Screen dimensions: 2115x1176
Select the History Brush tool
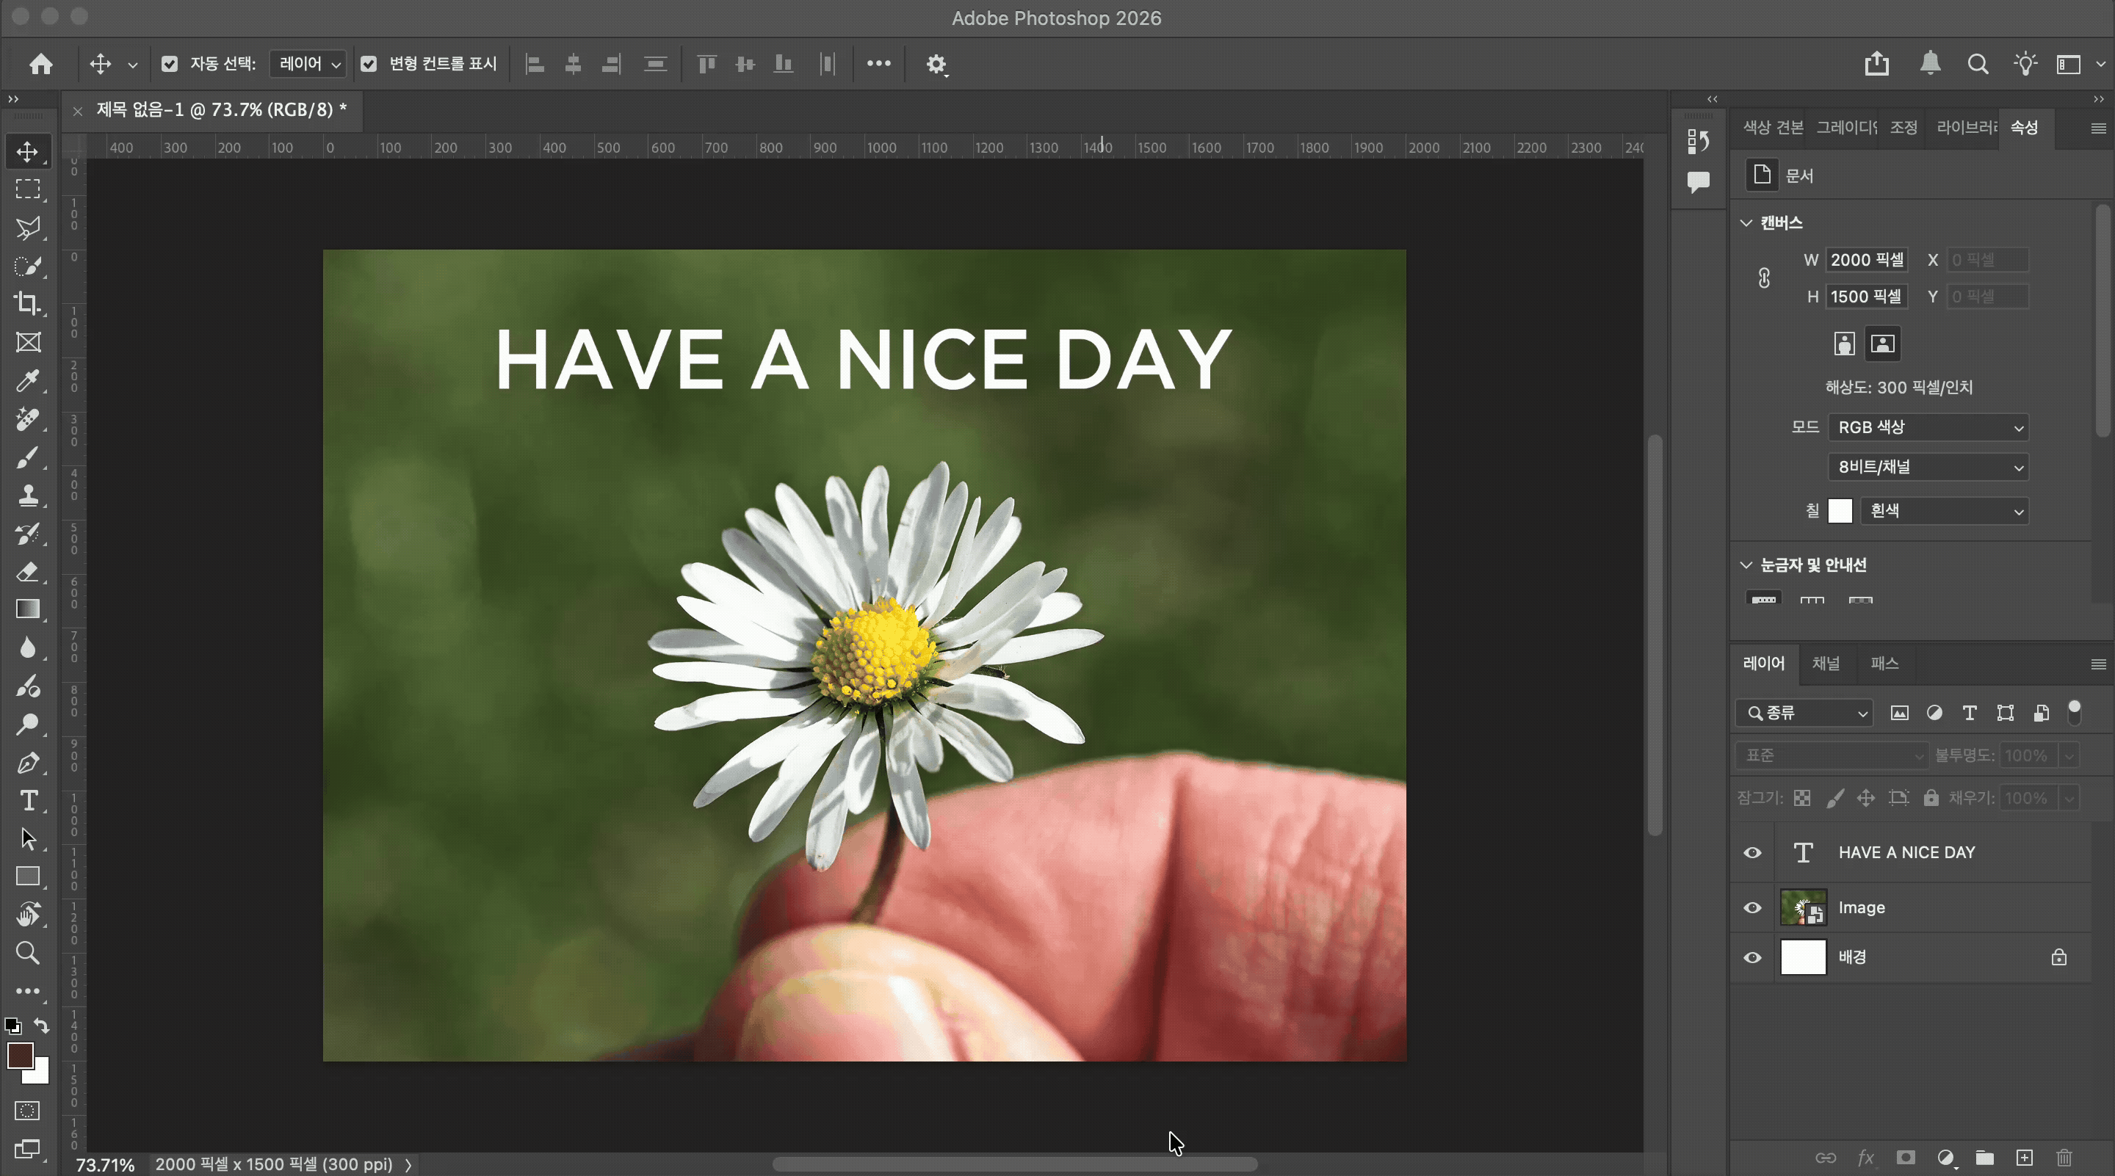[x=28, y=534]
